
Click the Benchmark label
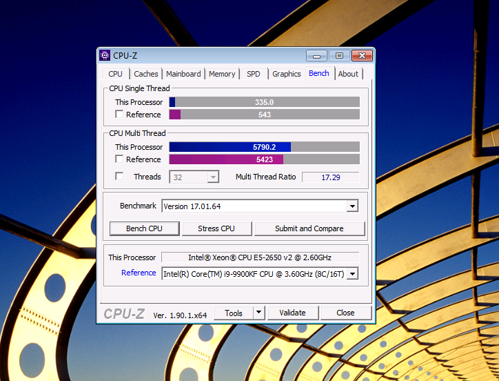point(138,206)
